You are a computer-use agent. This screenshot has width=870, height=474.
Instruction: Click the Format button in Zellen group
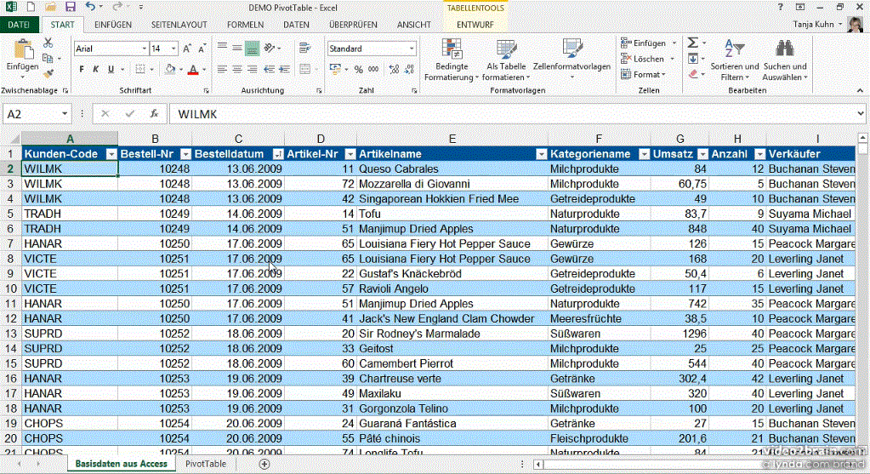pyautogui.click(x=643, y=74)
